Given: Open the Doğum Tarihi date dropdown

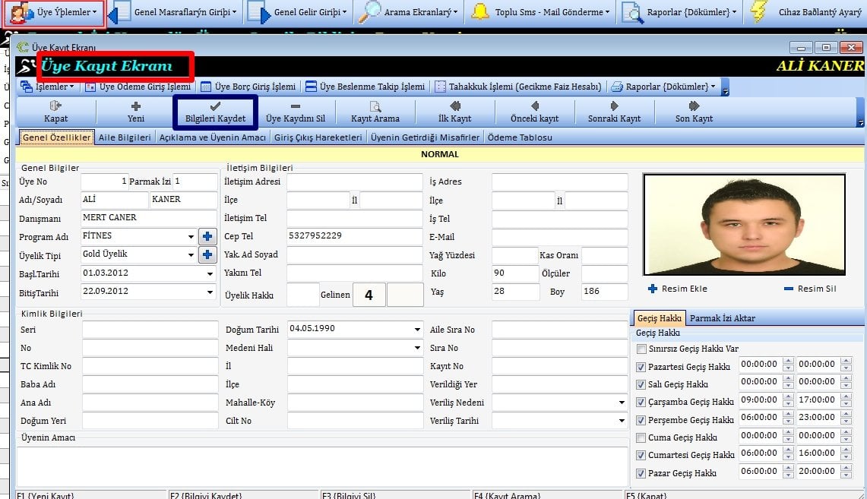Looking at the screenshot, I should (417, 330).
